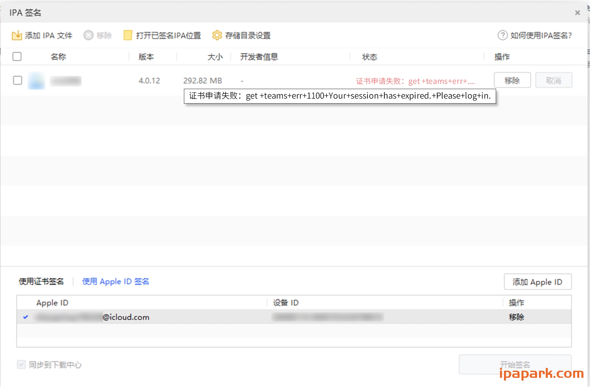Open signed IPA location via folder icon
This screenshot has height=387, width=590.
pyautogui.click(x=128, y=35)
